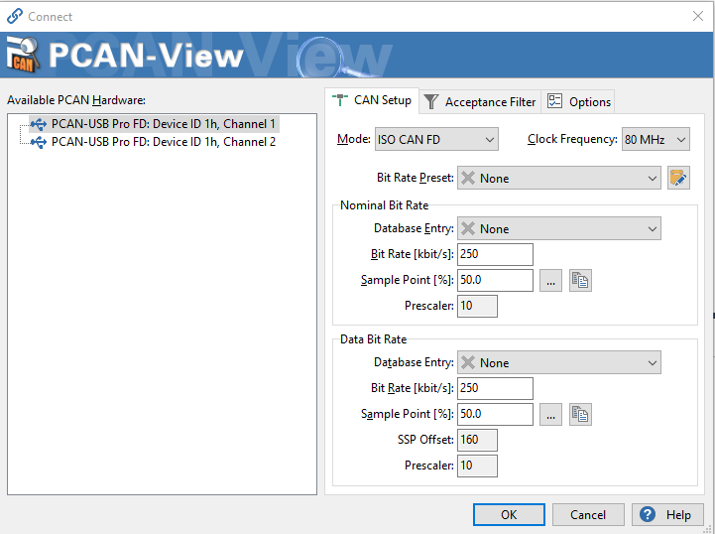Expand the Bit Rate Preset dropdown

559,178
